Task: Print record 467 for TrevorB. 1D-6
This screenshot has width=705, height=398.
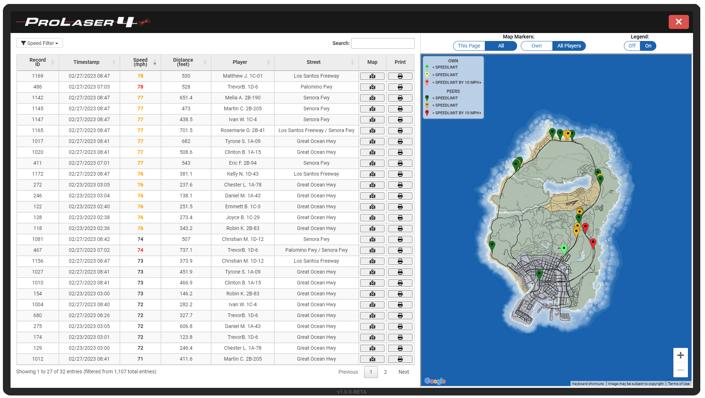Action: pyautogui.click(x=400, y=250)
